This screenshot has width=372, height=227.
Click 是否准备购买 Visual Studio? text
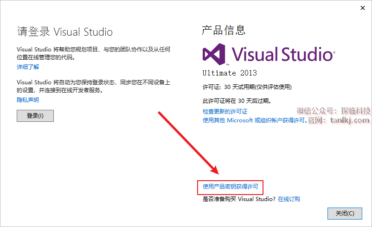(239, 199)
